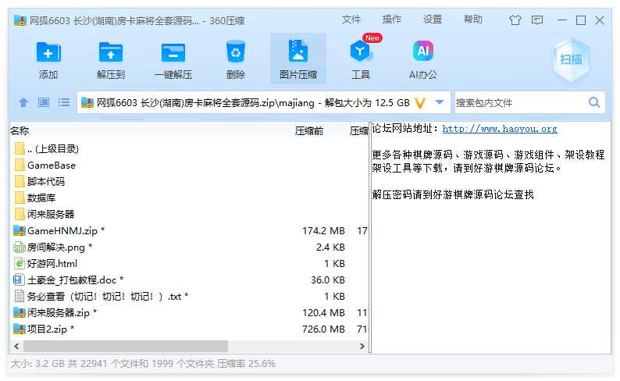Click the text file icon of 务必查看 txt
The height and width of the screenshot is (381, 620).
(x=20, y=296)
